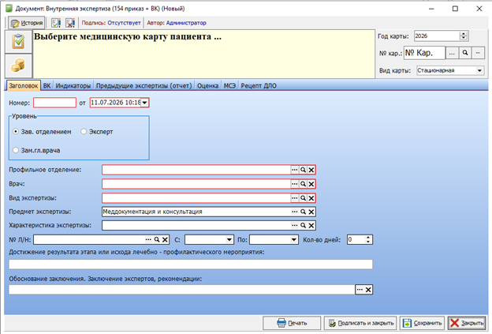Image resolution: width=492 pixels, height=334 pixels.
Task: Click the Обоснование заключения text field
Action: 182,290
